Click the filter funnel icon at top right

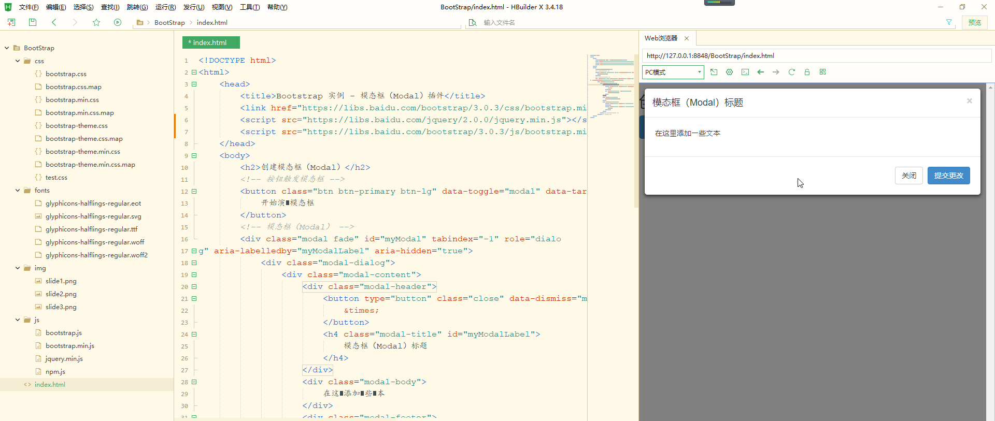coord(949,22)
